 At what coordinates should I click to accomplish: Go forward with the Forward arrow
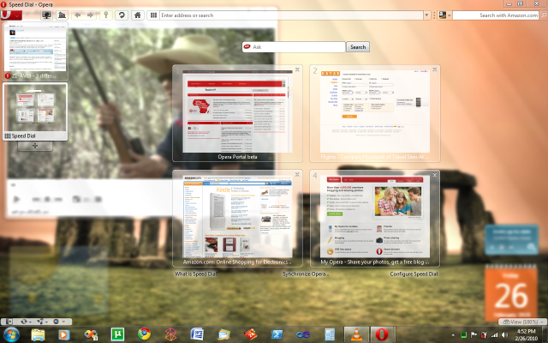point(90,15)
